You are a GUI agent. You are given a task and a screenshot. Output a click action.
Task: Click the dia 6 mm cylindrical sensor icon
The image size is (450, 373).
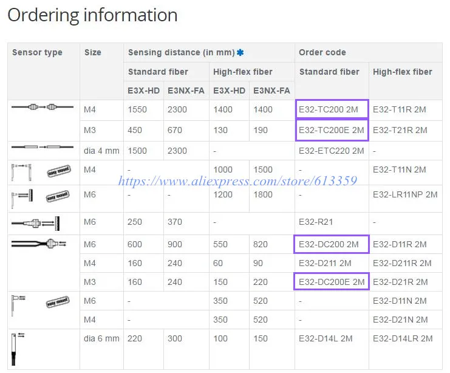point(18,349)
